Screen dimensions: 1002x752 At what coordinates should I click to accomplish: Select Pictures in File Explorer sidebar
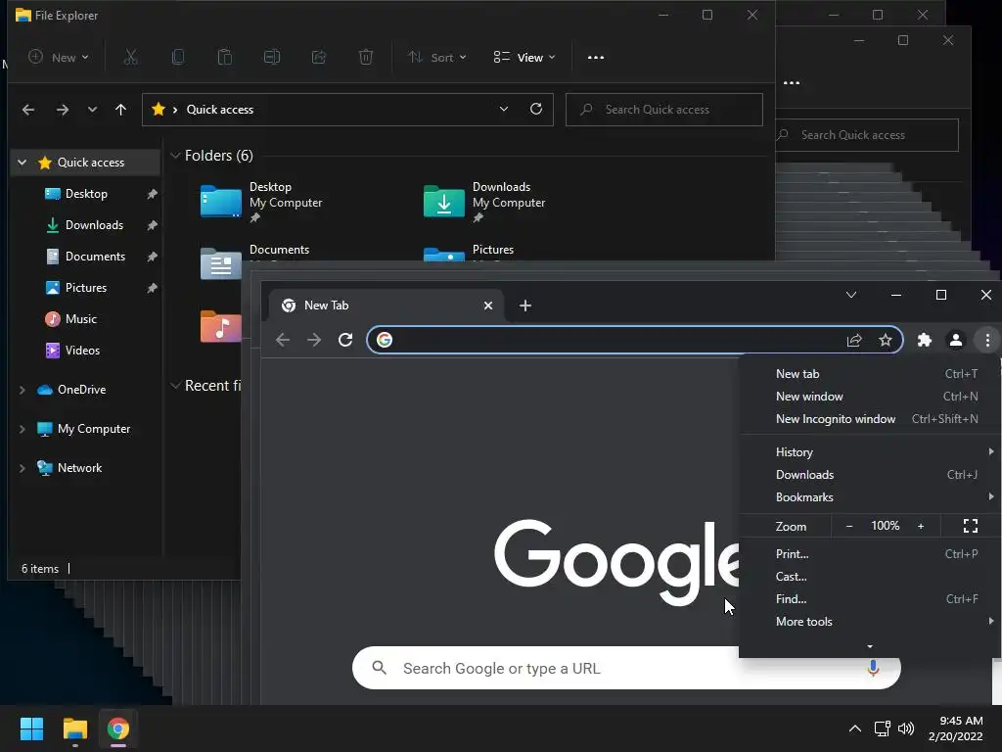pos(86,288)
